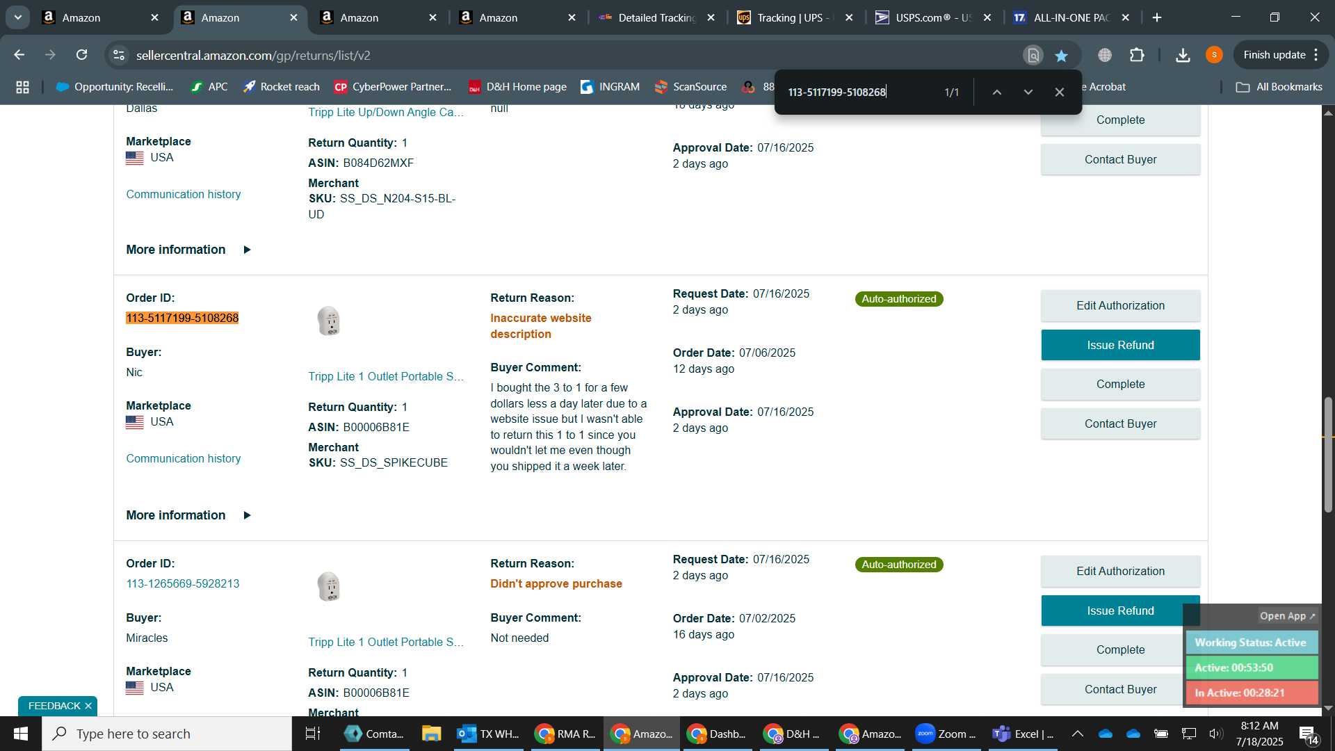Screen dimensions: 1335x751
Task: Click the find-in-page text field
Action: [x=859, y=92]
